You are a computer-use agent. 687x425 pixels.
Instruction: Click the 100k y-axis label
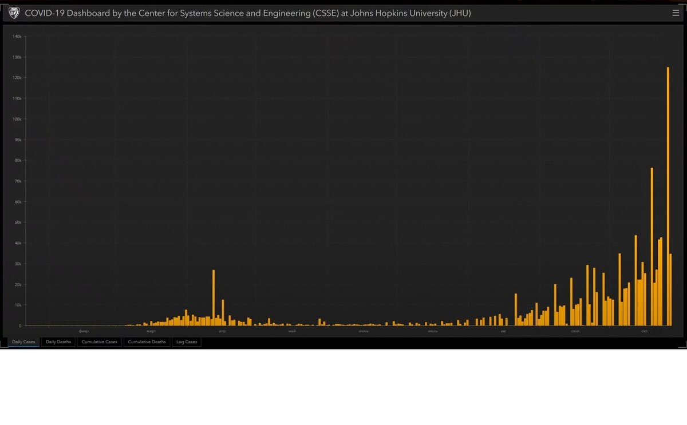click(x=17, y=119)
